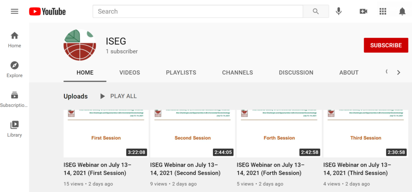Click '5 views • 2 days ago' text
Viewport: 412px width, 192px height.
(260, 184)
